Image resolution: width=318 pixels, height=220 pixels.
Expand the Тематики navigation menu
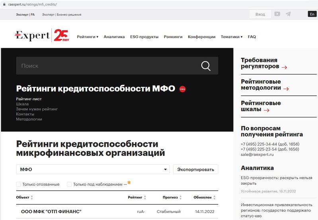tap(232, 37)
